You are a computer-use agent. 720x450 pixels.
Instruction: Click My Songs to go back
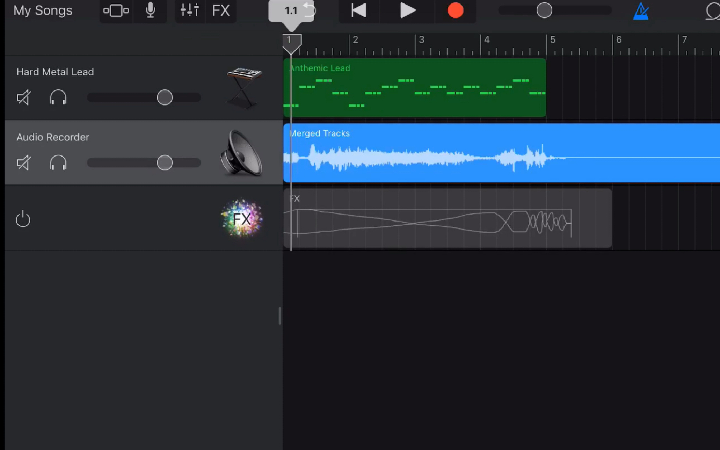click(x=43, y=10)
